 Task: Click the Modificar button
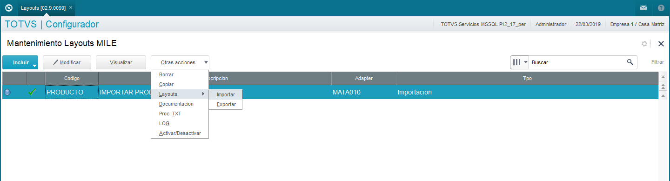point(67,62)
